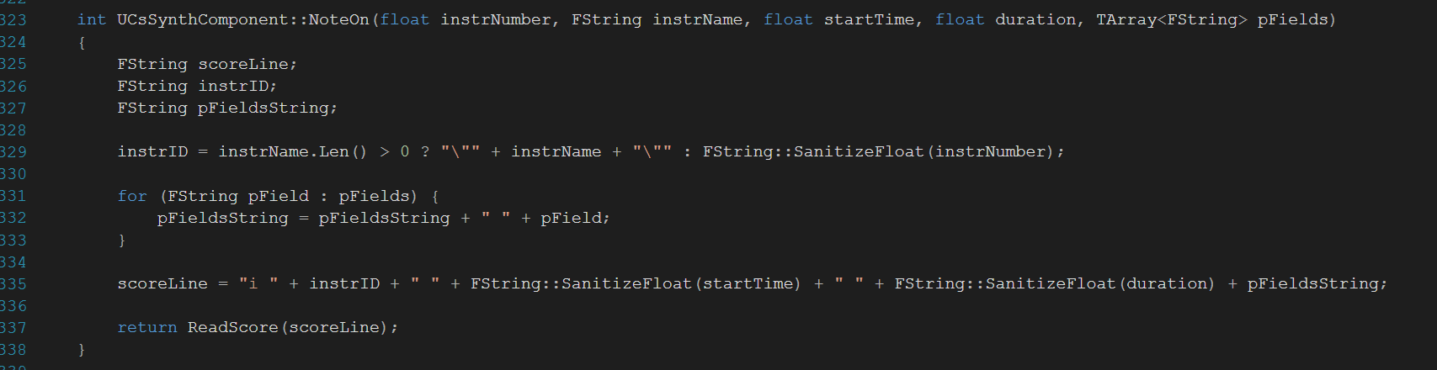Image resolution: width=1437 pixels, height=370 pixels.
Task: Click the ReadScore function call
Action: (232, 327)
